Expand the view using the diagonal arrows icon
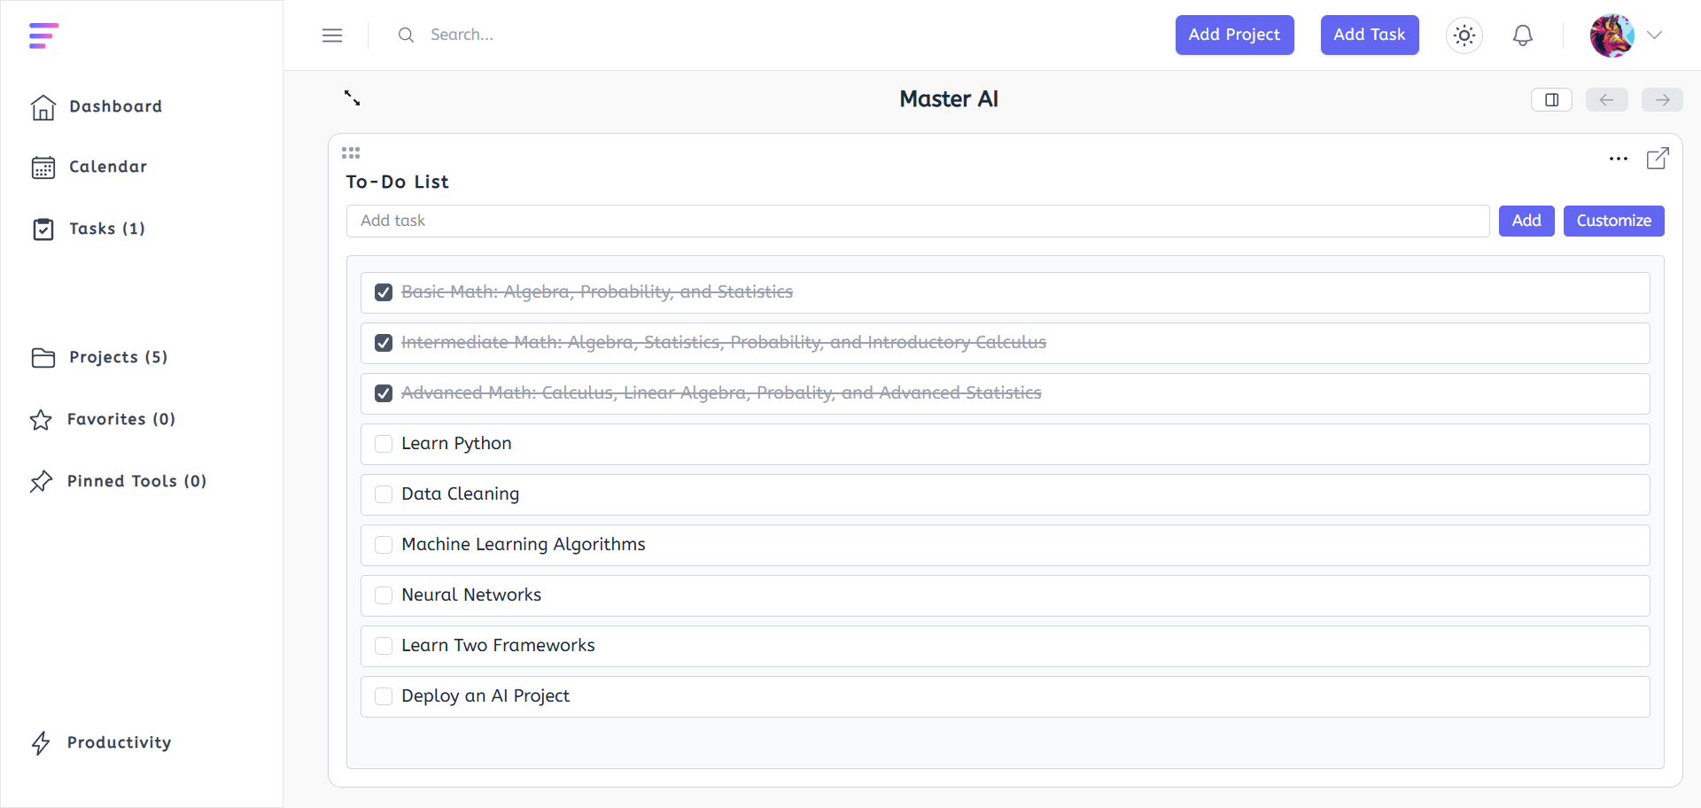Screen dimensions: 1701x808 point(352,98)
